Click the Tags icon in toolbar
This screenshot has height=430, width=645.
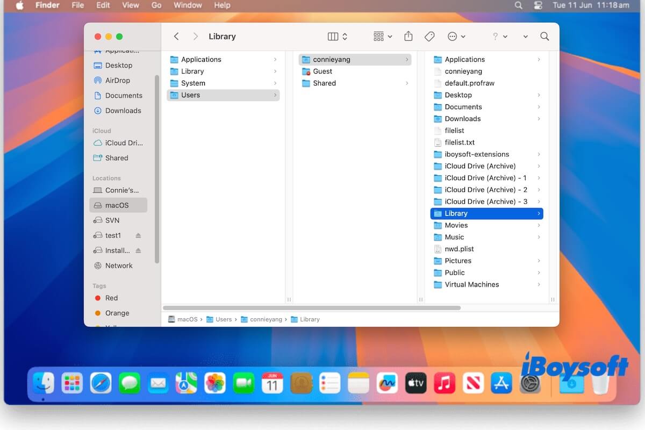click(429, 37)
